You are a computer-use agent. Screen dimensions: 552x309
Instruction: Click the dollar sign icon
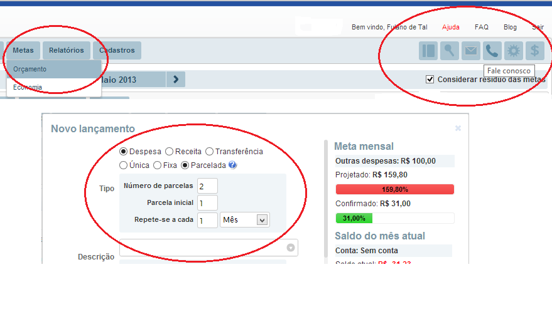(535, 51)
